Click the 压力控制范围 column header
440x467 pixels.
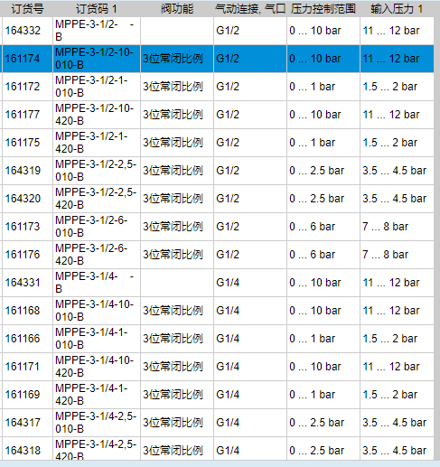pyautogui.click(x=323, y=9)
